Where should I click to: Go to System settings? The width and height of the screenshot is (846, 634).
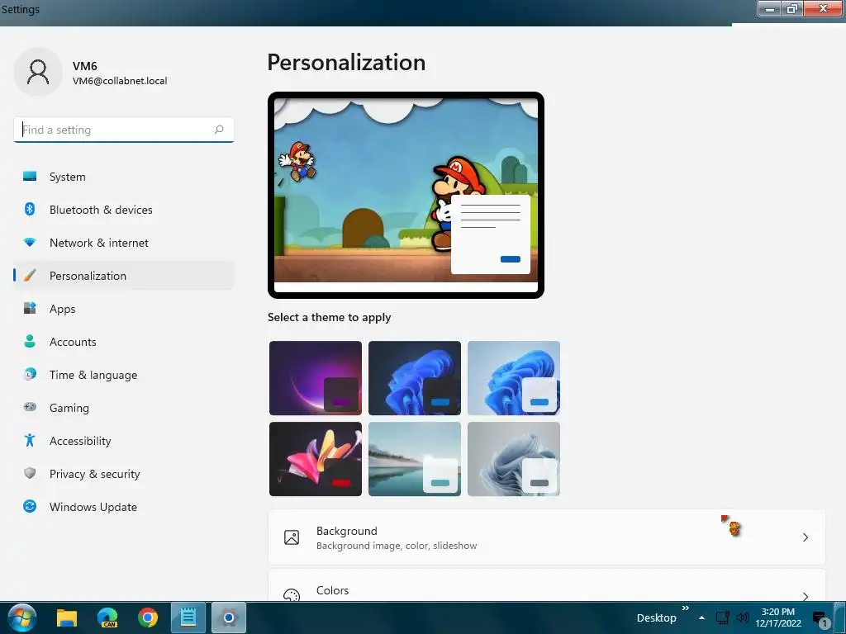point(124,177)
